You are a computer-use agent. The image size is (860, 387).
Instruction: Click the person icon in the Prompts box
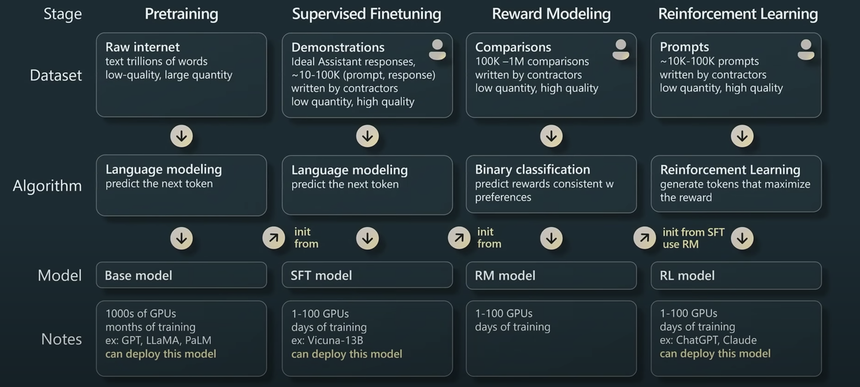[x=806, y=49]
